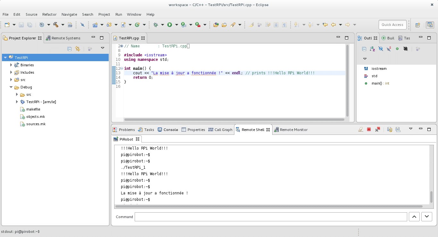Open the Navigate menu

click(x=69, y=14)
